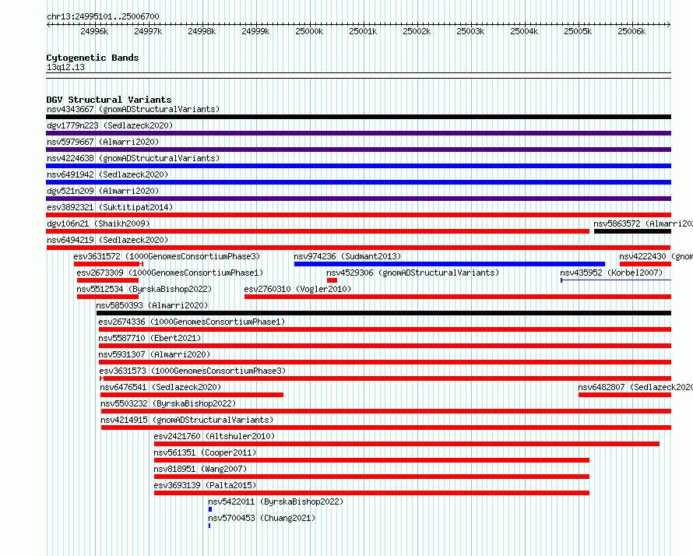The width and height of the screenshot is (693, 556).
Task: Click the esv2421760 Altshuler2010 label
Action: pos(214,436)
